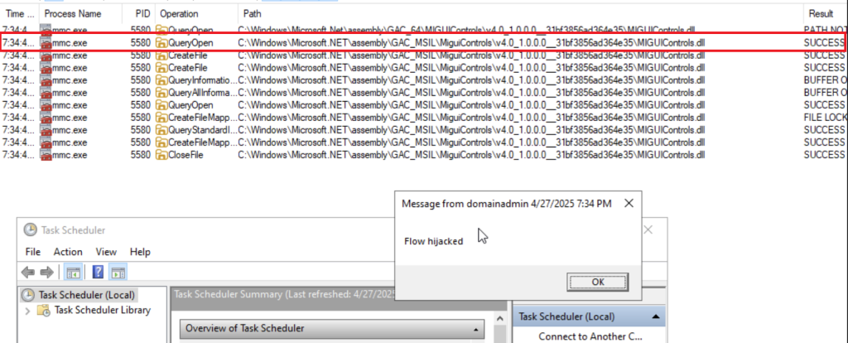This screenshot has height=343, width=848.
Task: Select the CloseFile row for MIGUIControls.dll
Action: (424, 155)
